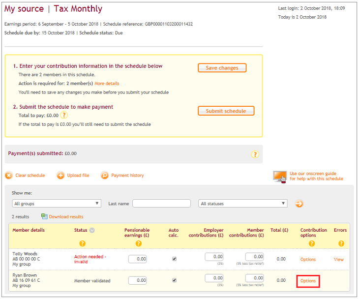
Task: Open the All statuses dropdown
Action: (243, 204)
